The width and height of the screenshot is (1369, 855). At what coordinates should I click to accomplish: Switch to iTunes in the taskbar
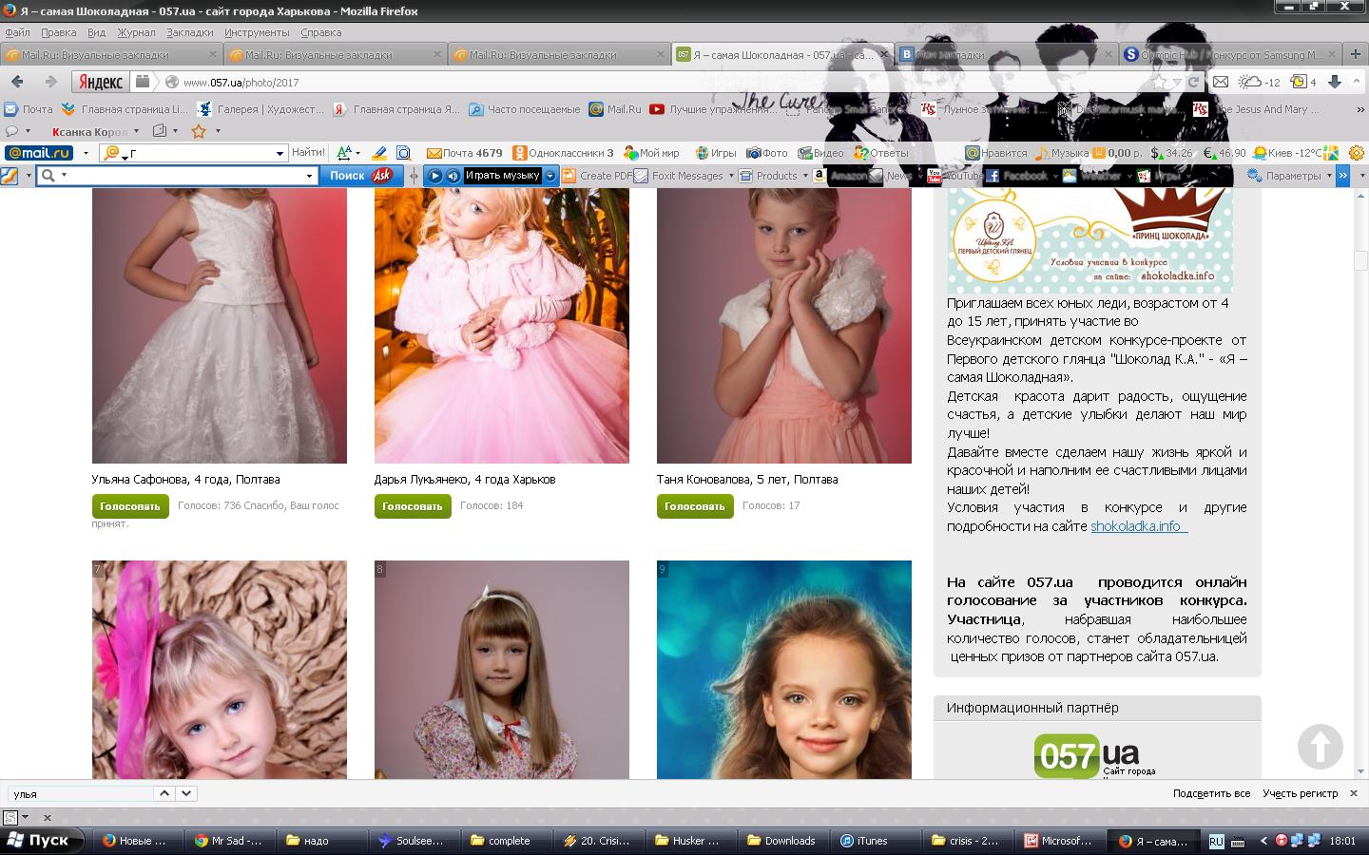(875, 841)
